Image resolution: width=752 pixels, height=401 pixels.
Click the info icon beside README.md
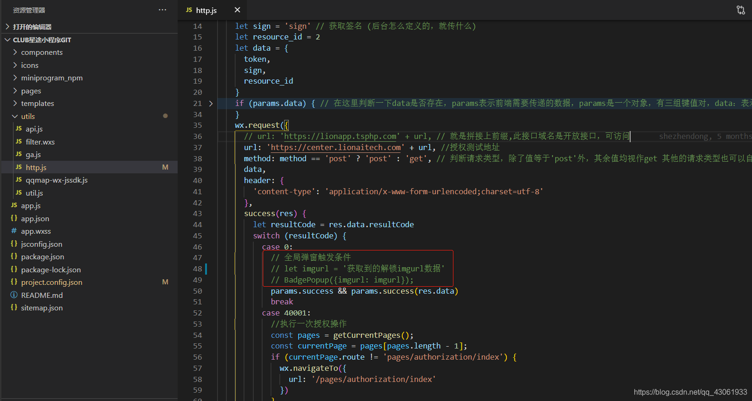pyautogui.click(x=14, y=295)
